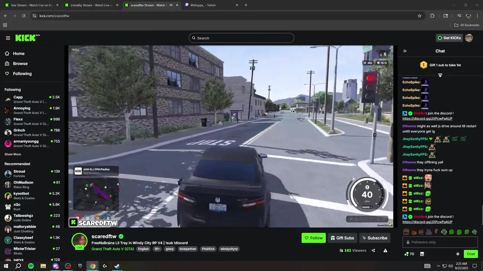Click the windycityrp tag
This screenshot has height=271, width=483.
(x=229, y=249)
